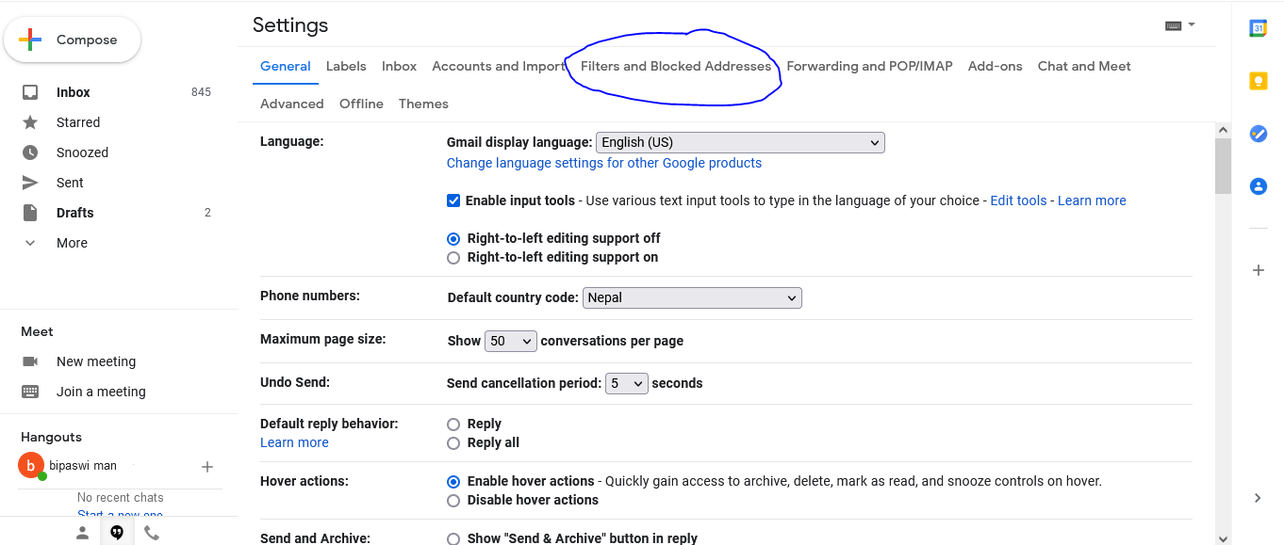Click Learn more under Default reply behavior
1284x545 pixels.
pos(294,442)
